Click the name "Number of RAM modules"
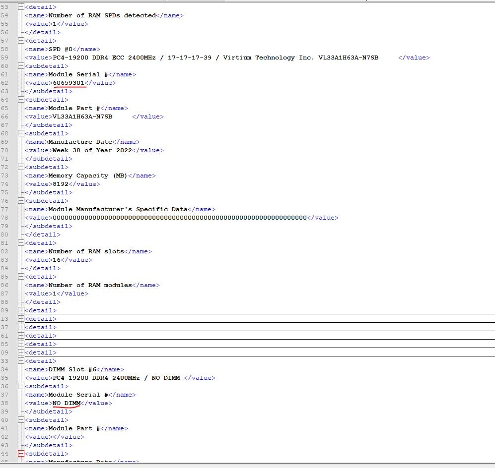The width and height of the screenshot is (495, 468). pyautogui.click(x=90, y=285)
